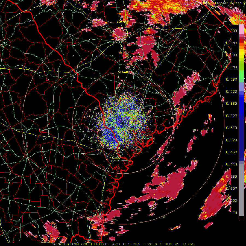The image size is (246, 246).
Task: Click the 0.787 color scale label
Action: click(232, 79)
